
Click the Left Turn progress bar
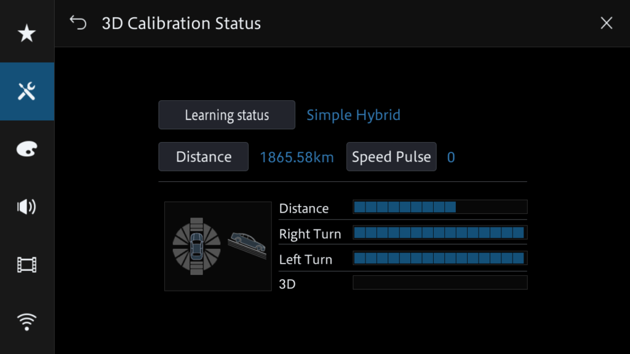(x=440, y=258)
